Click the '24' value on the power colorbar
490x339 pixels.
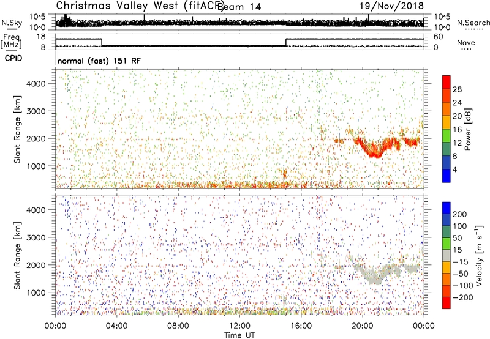pos(457,103)
